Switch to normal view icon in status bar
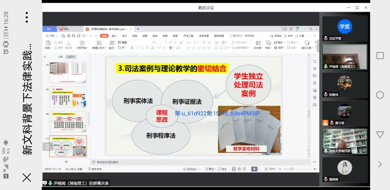Viewport: 390px width, 190px height. click(234, 169)
